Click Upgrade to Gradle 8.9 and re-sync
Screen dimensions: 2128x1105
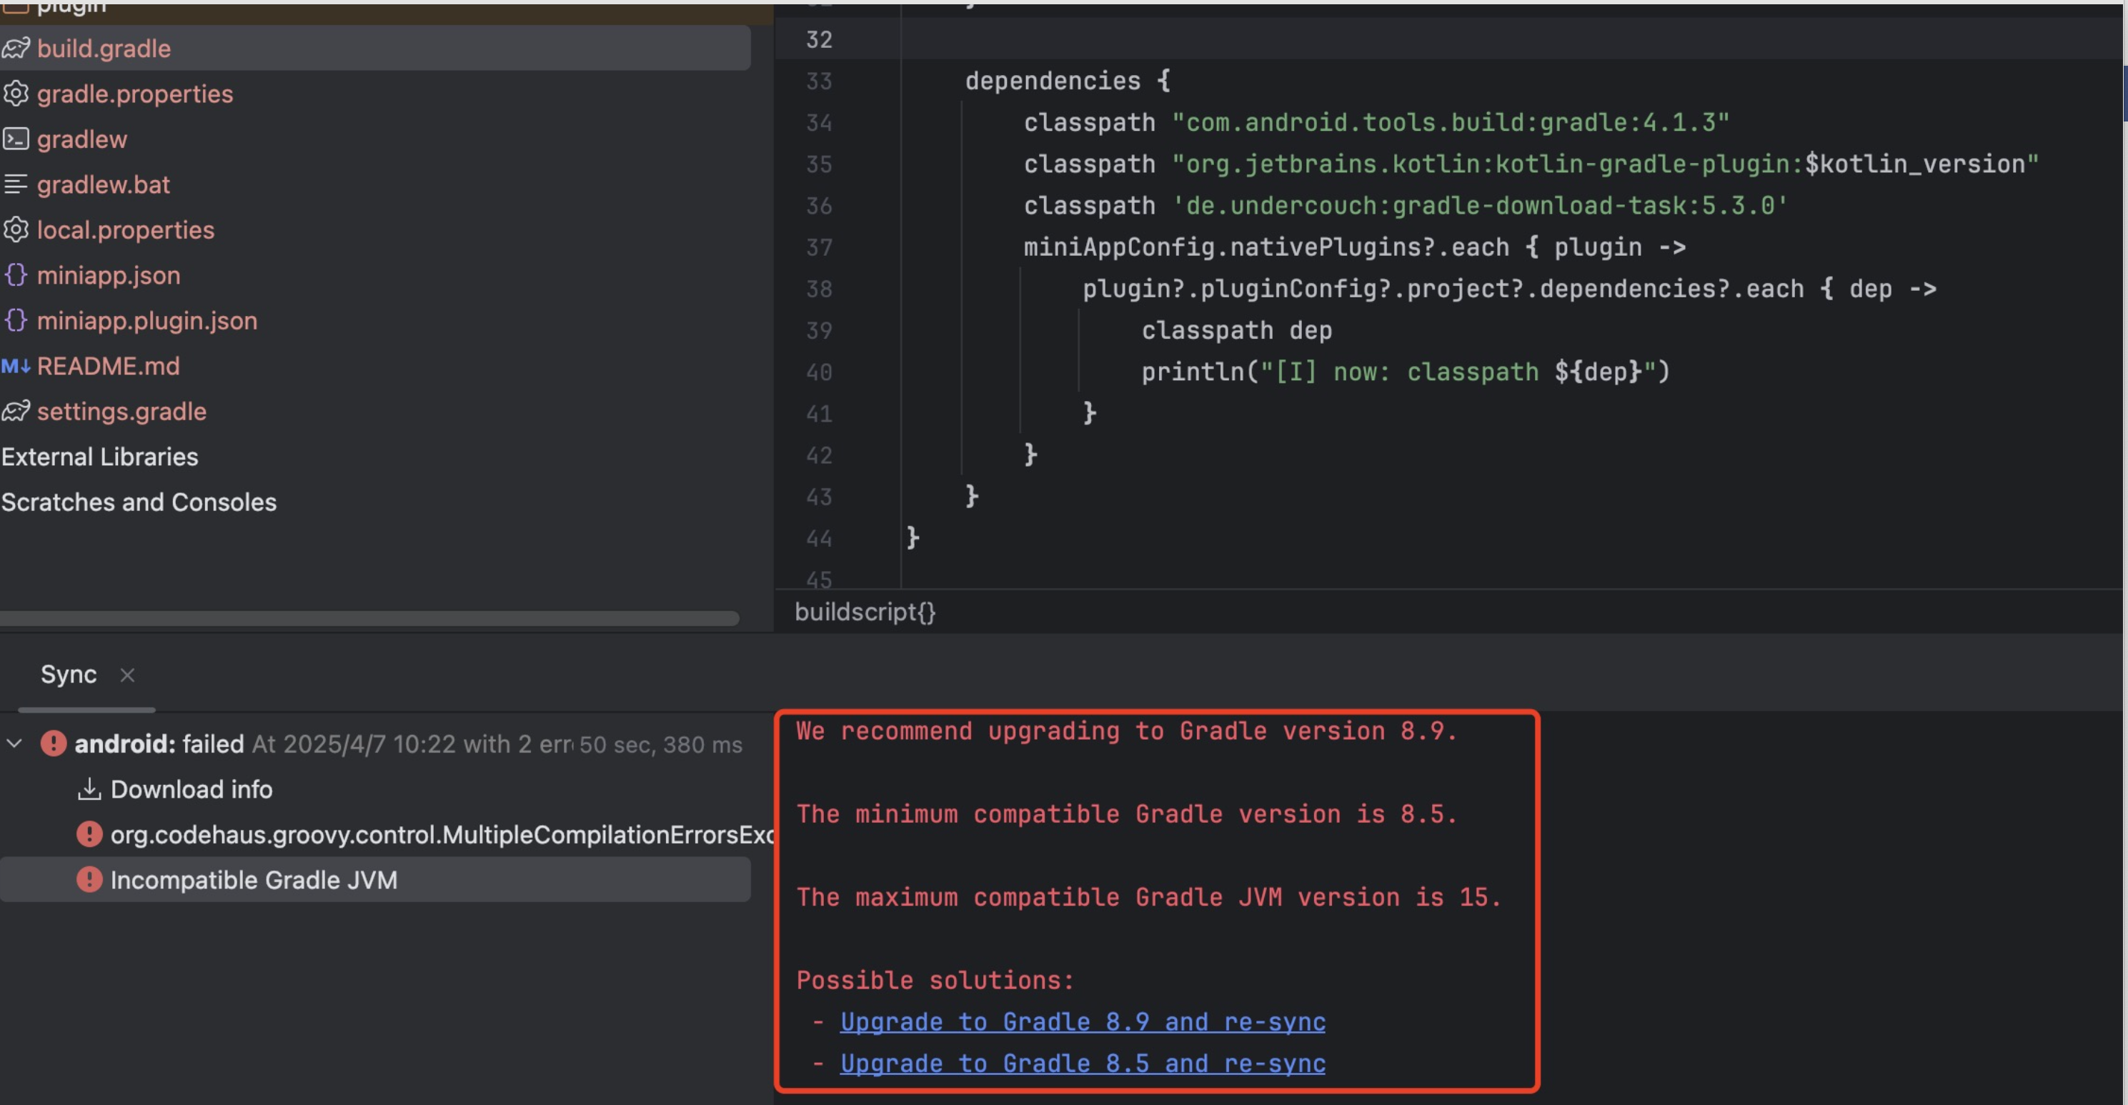tap(1082, 1022)
